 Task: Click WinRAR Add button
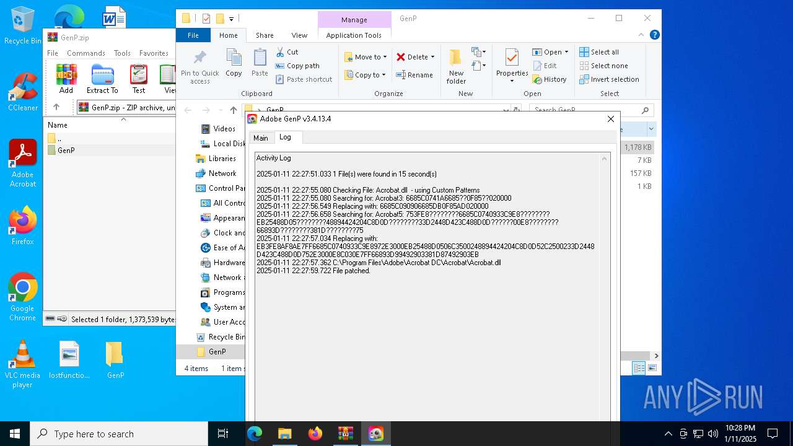click(66, 79)
